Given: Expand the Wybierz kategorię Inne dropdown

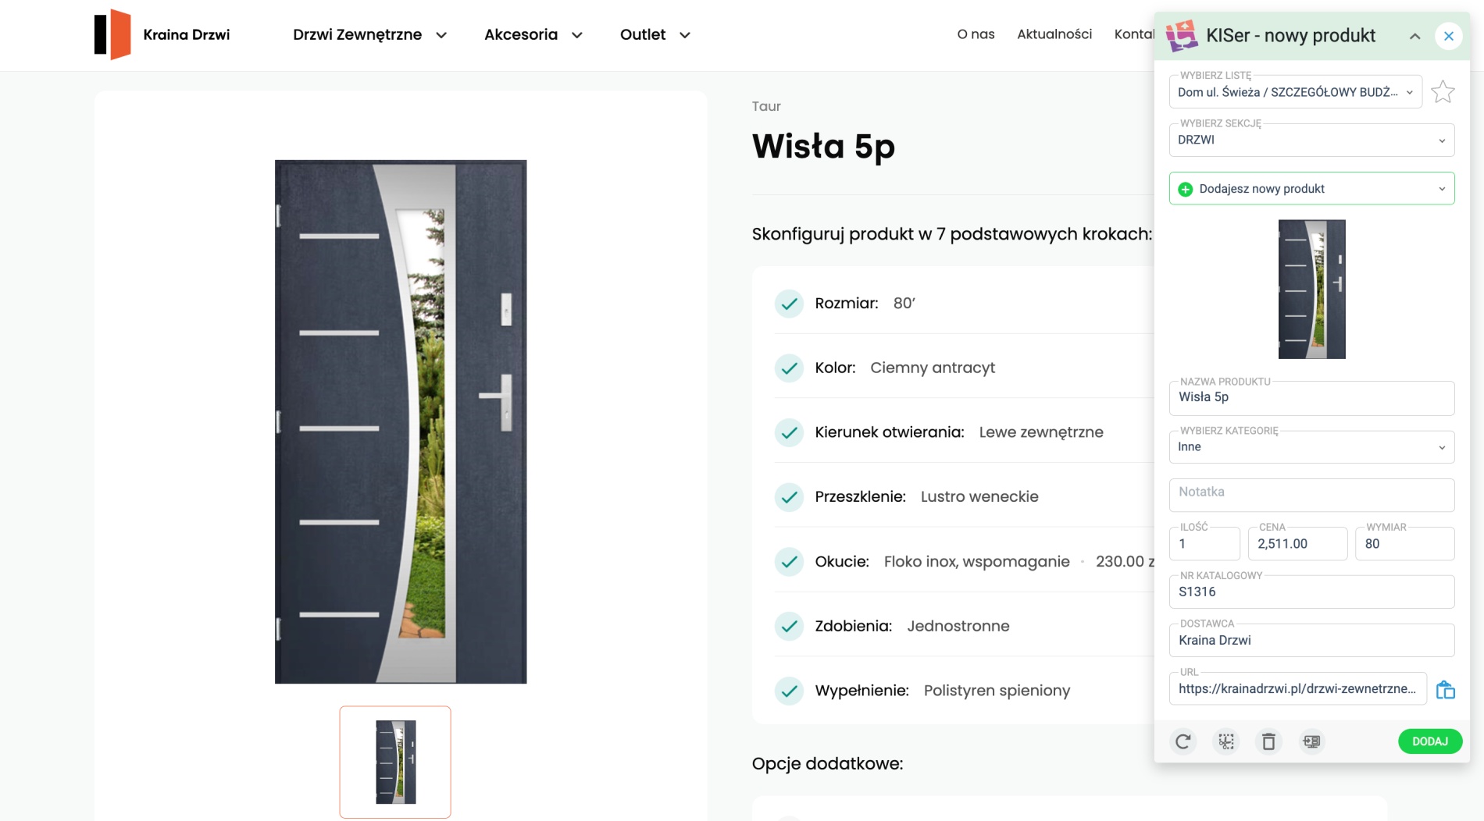Looking at the screenshot, I should pos(1311,447).
